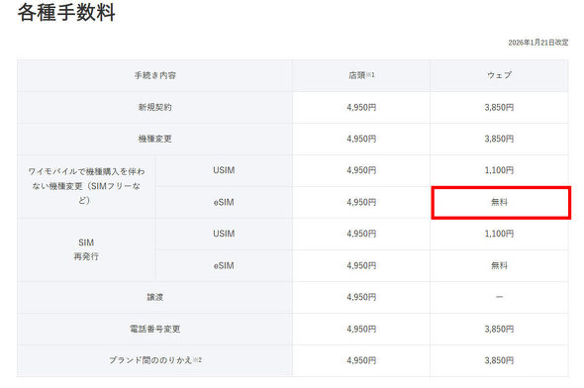The width and height of the screenshot is (584, 388).
Task: Click the ブランド間ののりかえ※2 row label
Action: coord(155,360)
